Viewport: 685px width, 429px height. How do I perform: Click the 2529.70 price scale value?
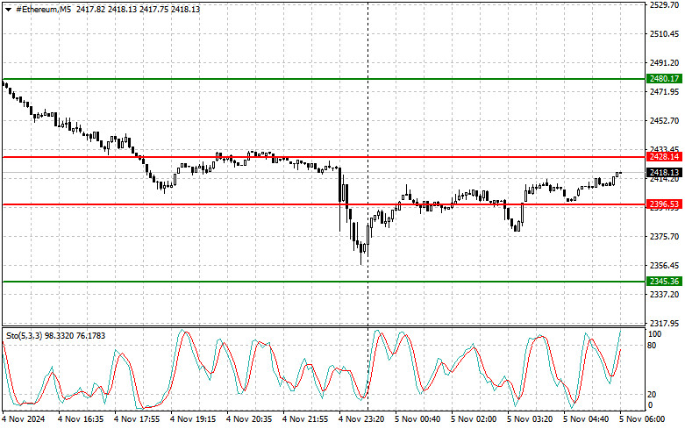tap(664, 4)
